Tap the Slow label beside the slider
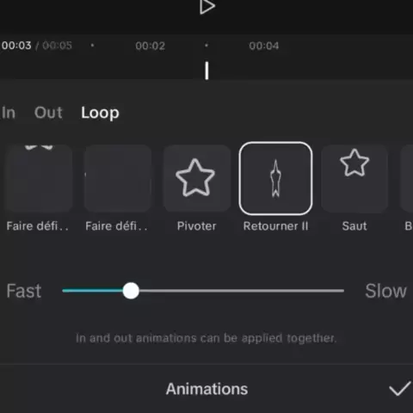413x413 pixels. 385,291
